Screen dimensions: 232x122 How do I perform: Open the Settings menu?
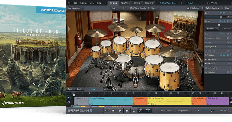pos(84,3)
